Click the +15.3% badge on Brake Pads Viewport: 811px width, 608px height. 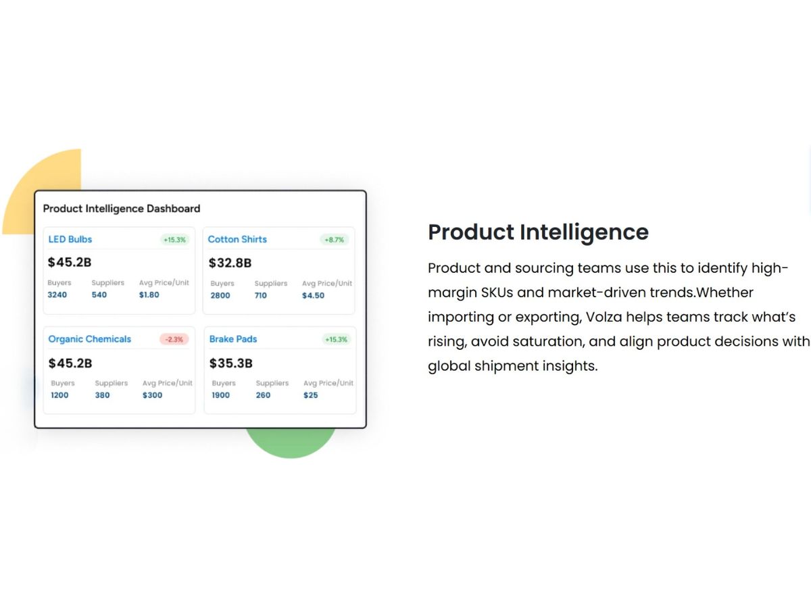(336, 339)
